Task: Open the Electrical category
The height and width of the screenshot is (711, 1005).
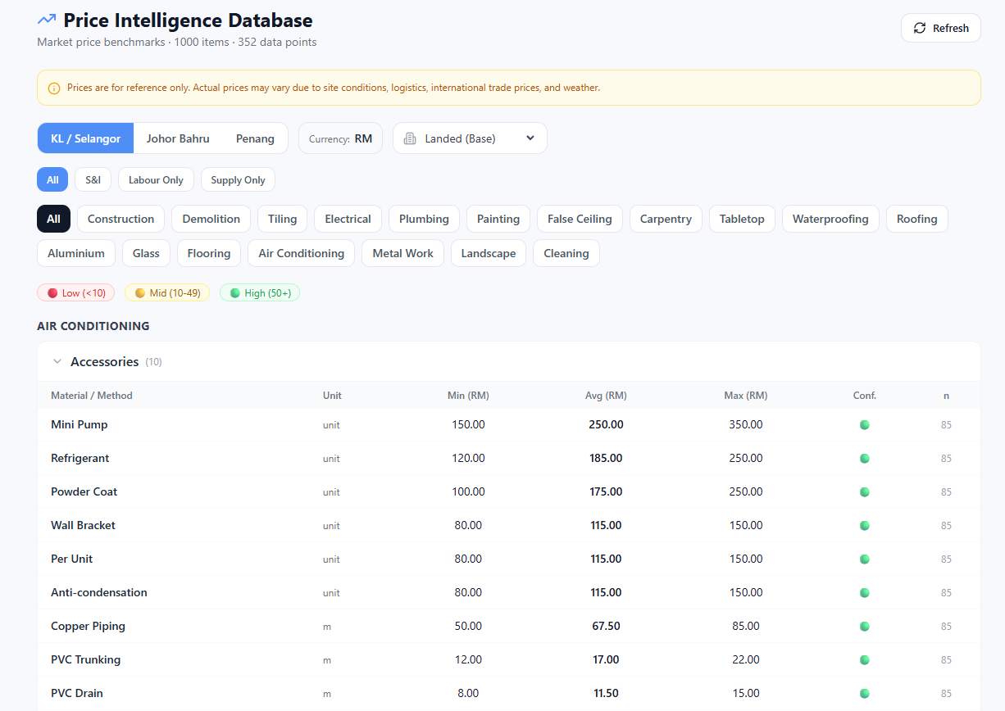Action: (x=348, y=219)
